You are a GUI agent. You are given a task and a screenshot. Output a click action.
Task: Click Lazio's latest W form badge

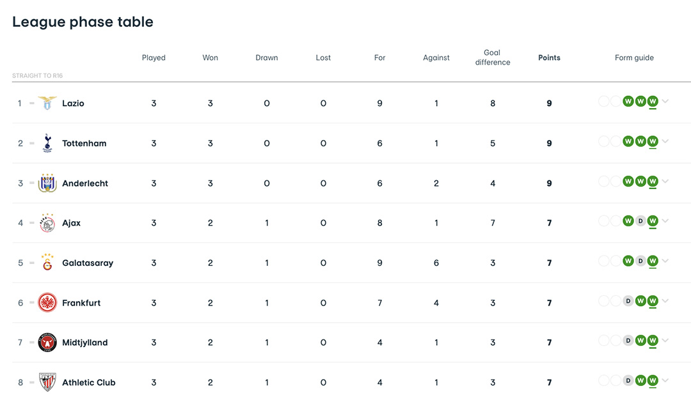pos(653,101)
